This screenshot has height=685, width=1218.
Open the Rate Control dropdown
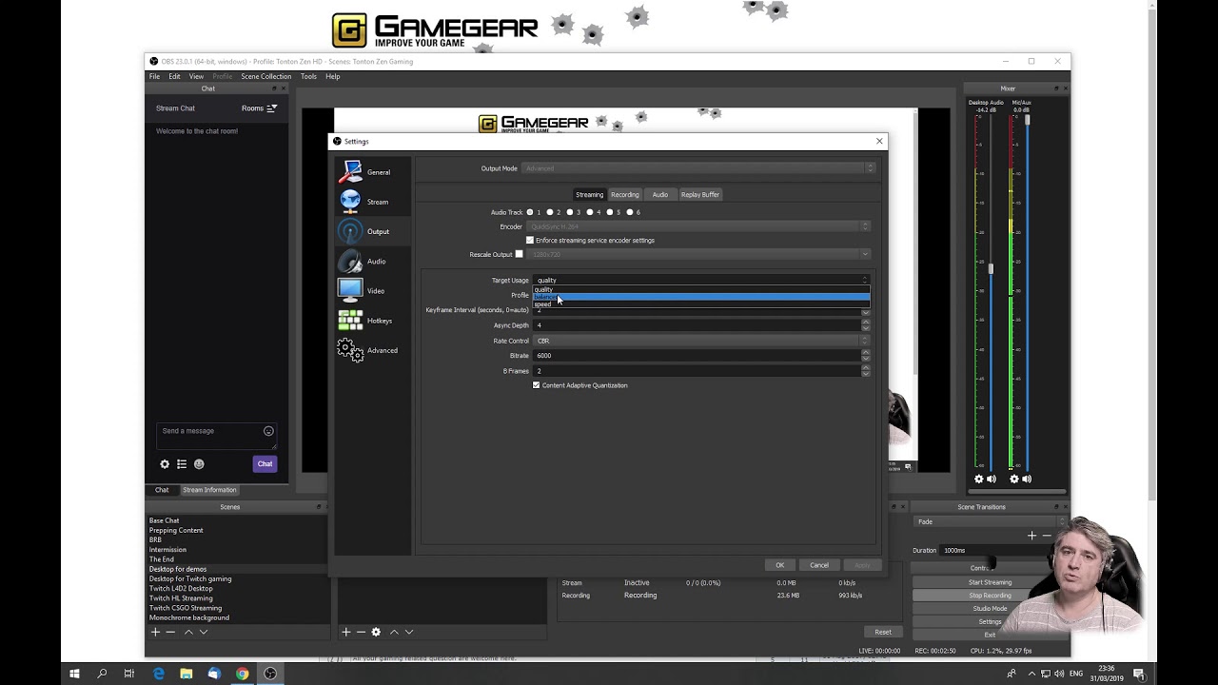pyautogui.click(x=700, y=341)
